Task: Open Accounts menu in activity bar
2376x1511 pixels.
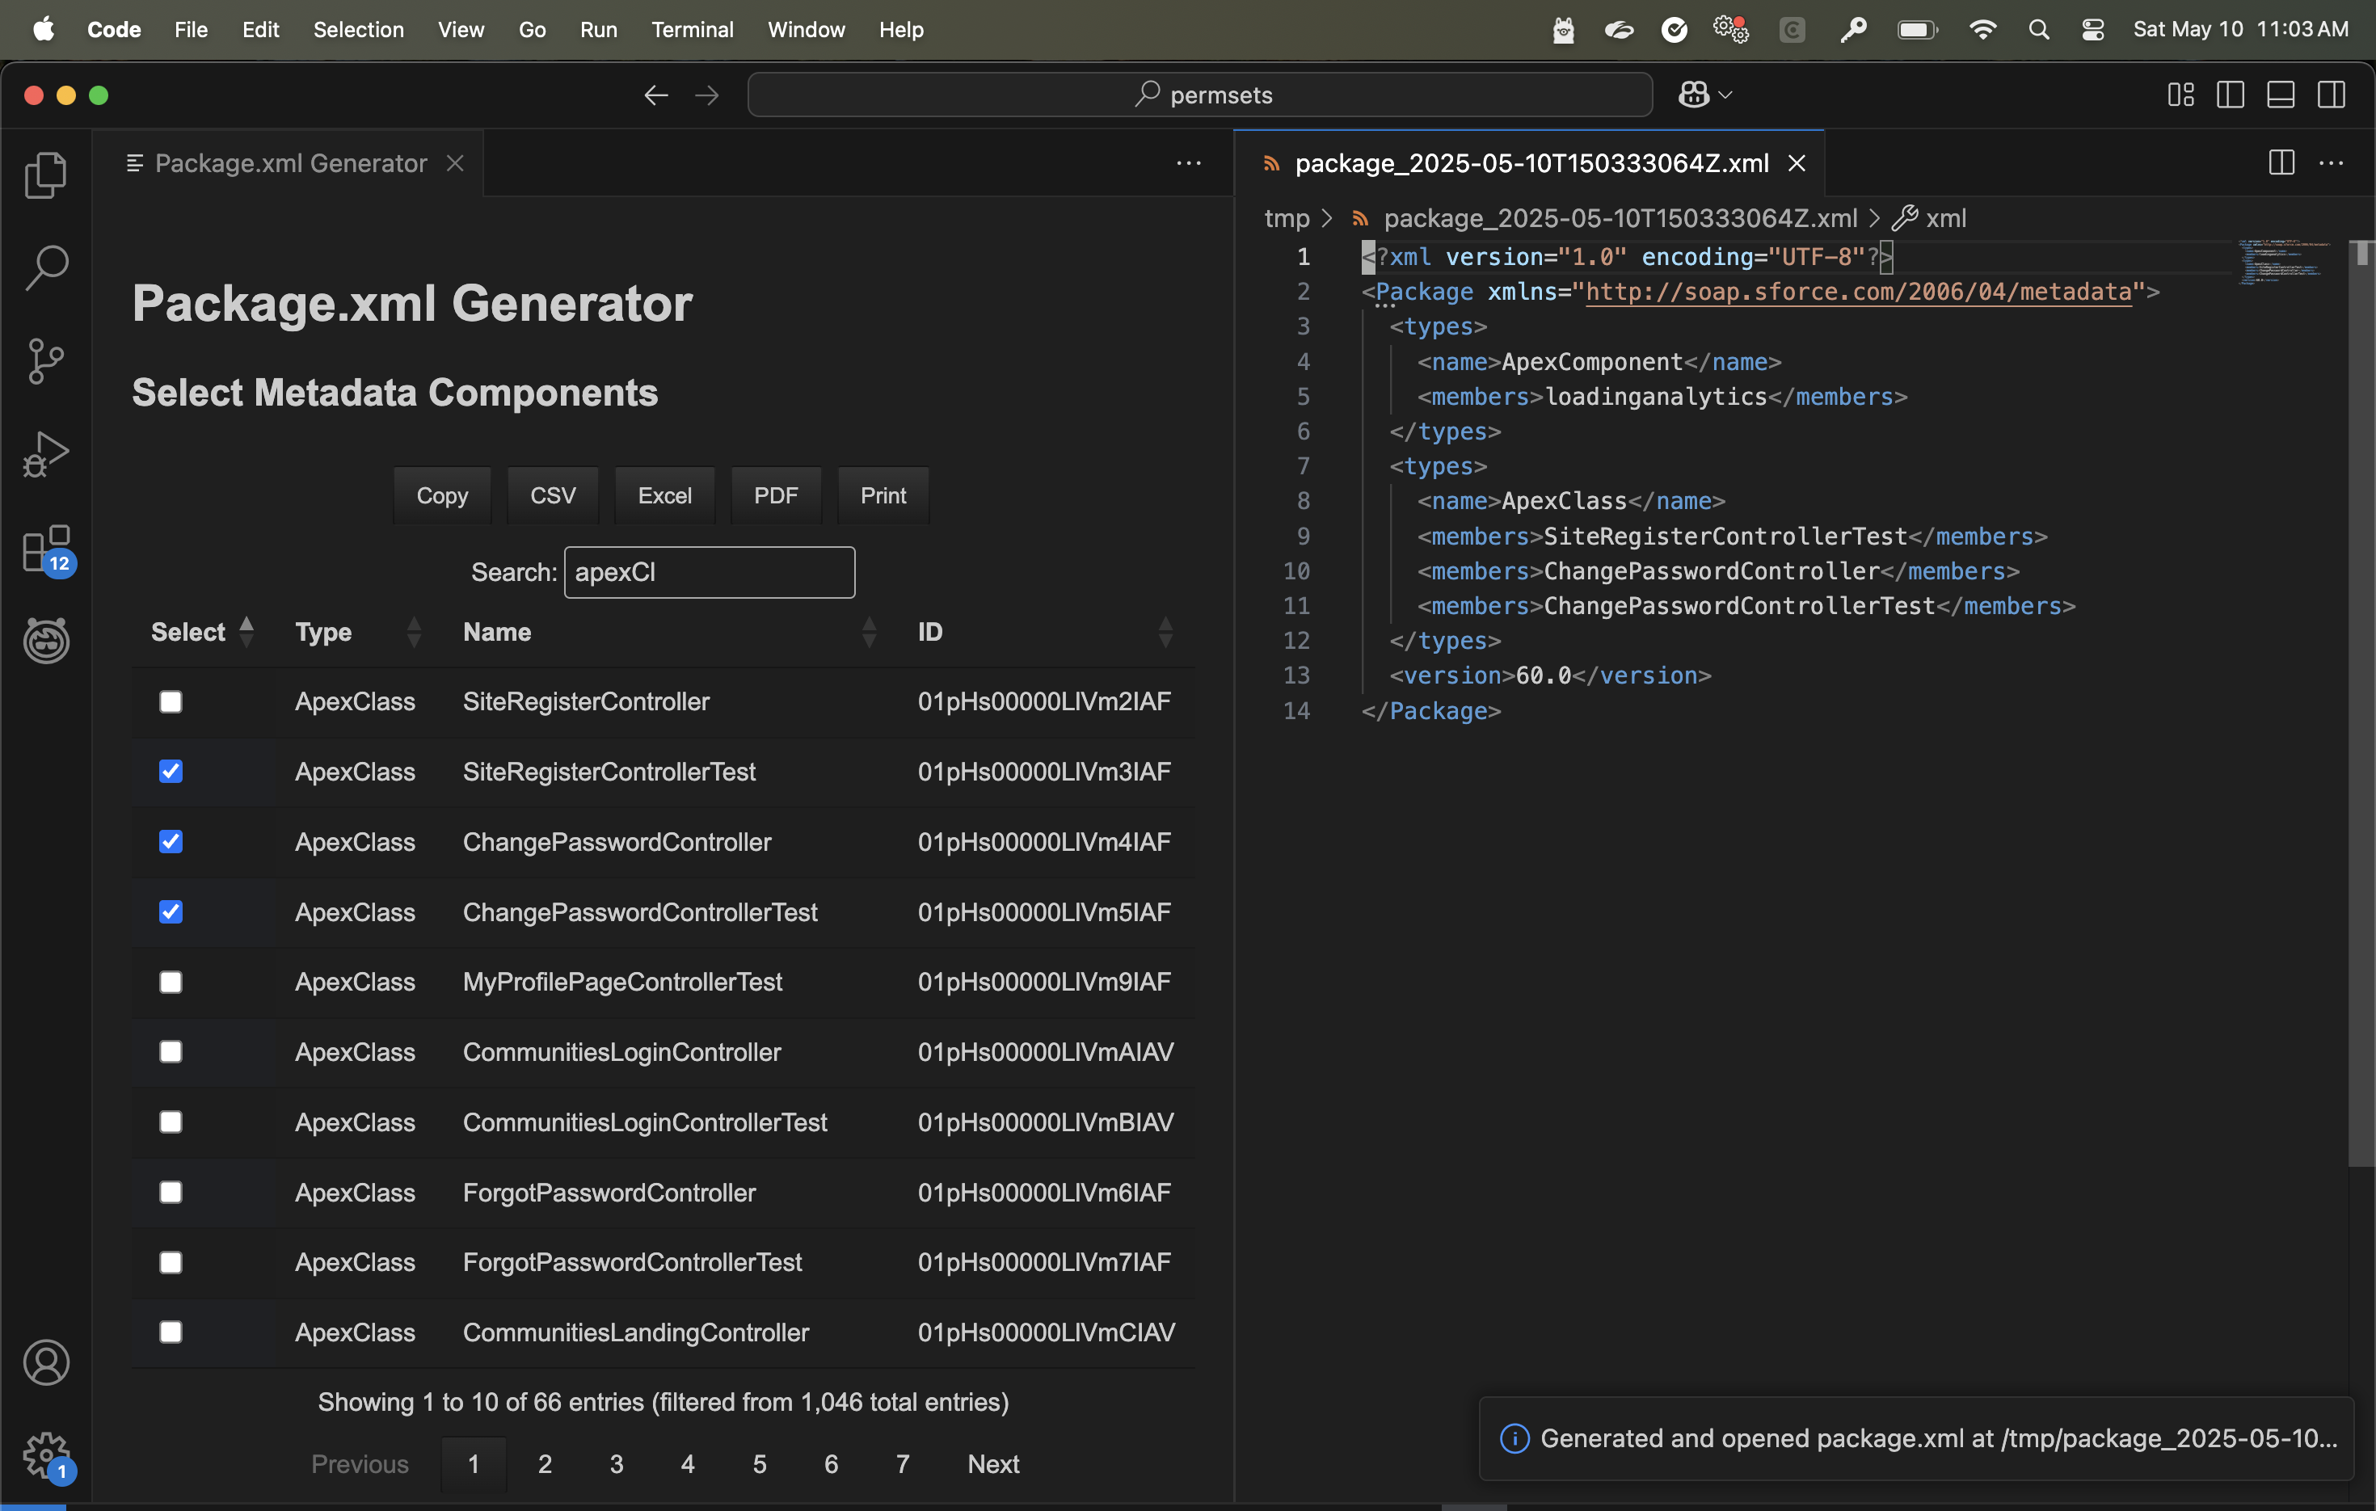Action: (46, 1362)
